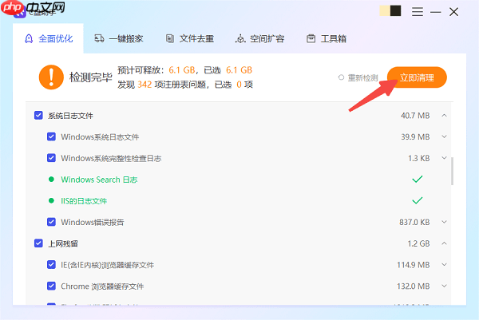Image resolution: width=479 pixels, height=320 pixels.
Task: Expand the Windows系统完整性检查日志 row (1.3 KB)
Action: (x=444, y=158)
